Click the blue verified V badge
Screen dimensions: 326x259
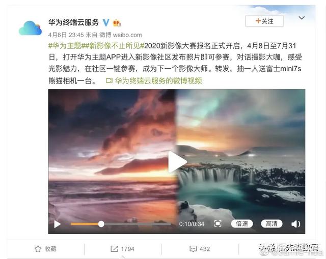click(x=106, y=22)
